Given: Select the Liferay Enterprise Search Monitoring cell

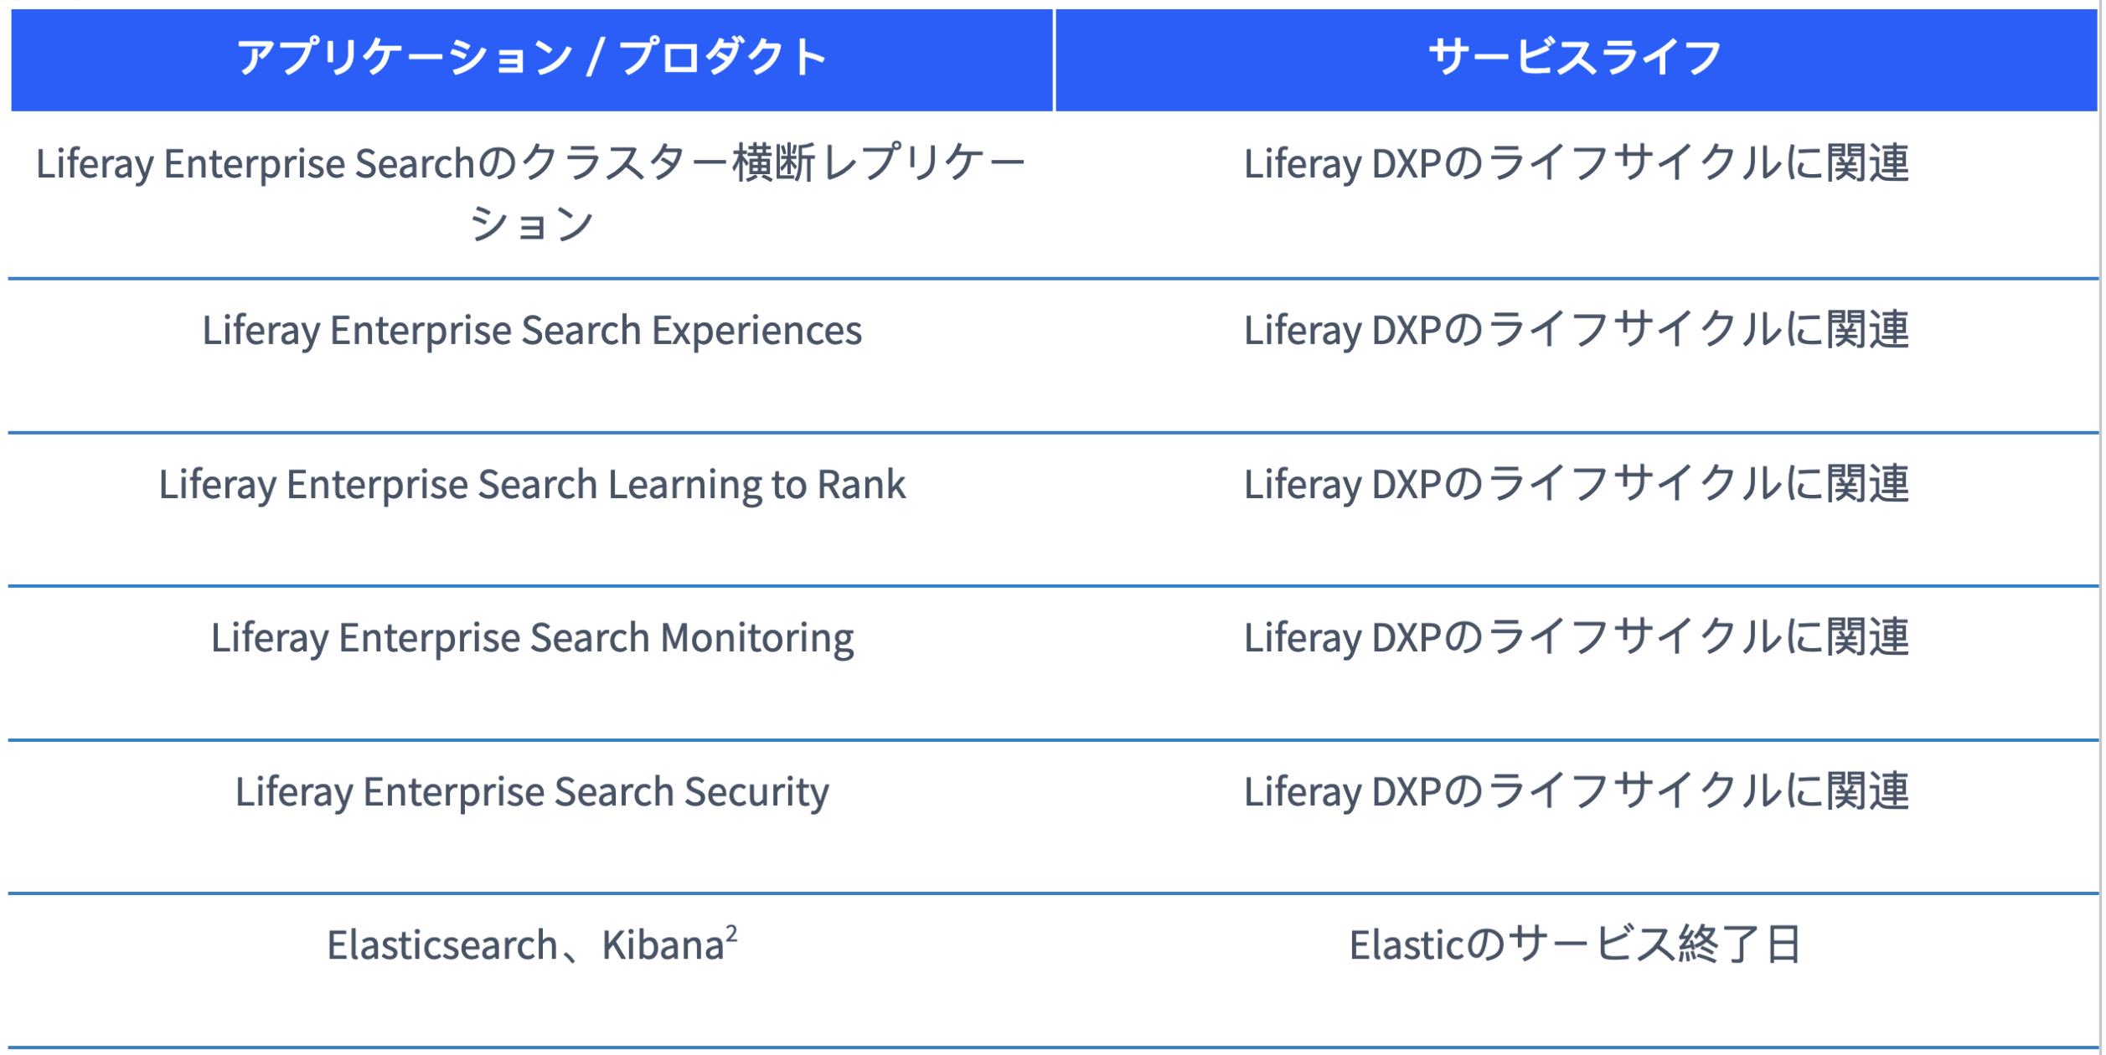Looking at the screenshot, I should click(x=532, y=663).
